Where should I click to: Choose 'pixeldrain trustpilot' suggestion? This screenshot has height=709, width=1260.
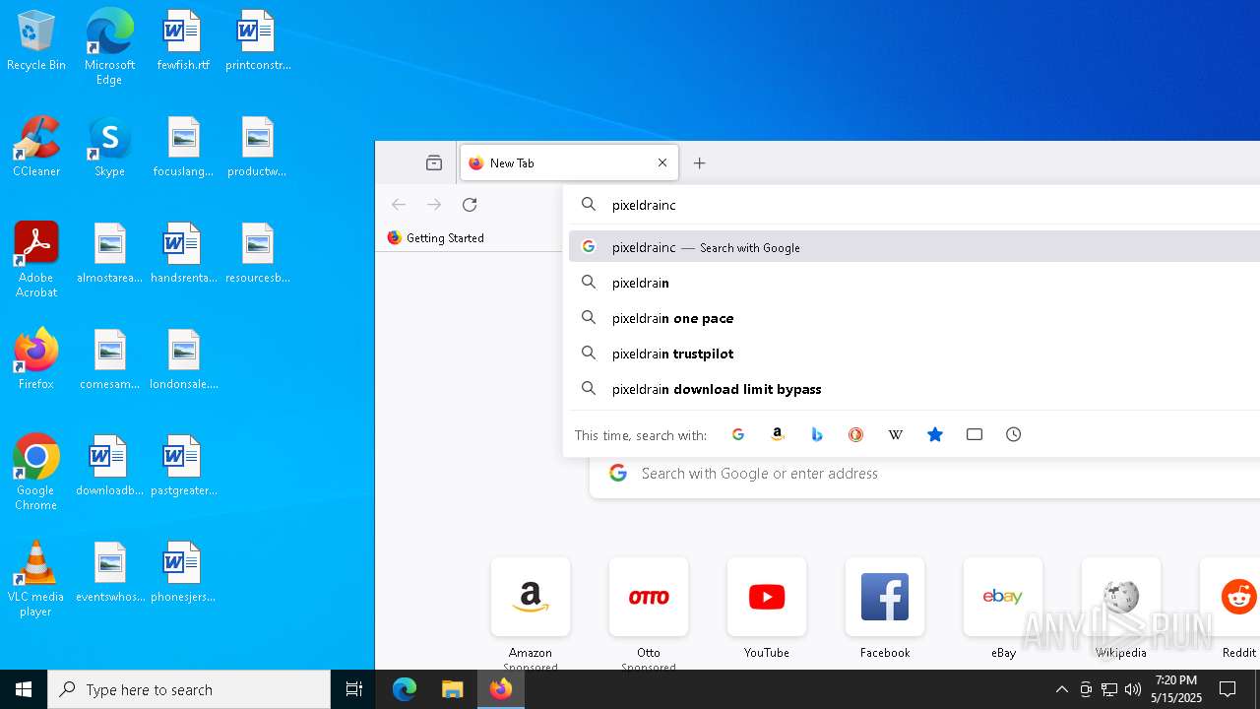[x=914, y=354]
